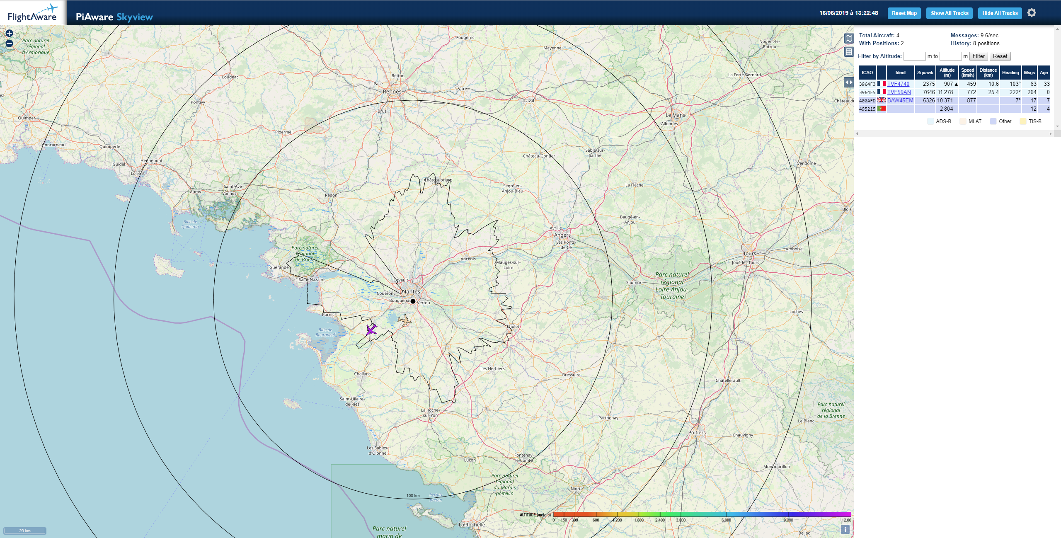Open settings with the gear icon
Screen dimensions: 1061x538
(x=1032, y=13)
